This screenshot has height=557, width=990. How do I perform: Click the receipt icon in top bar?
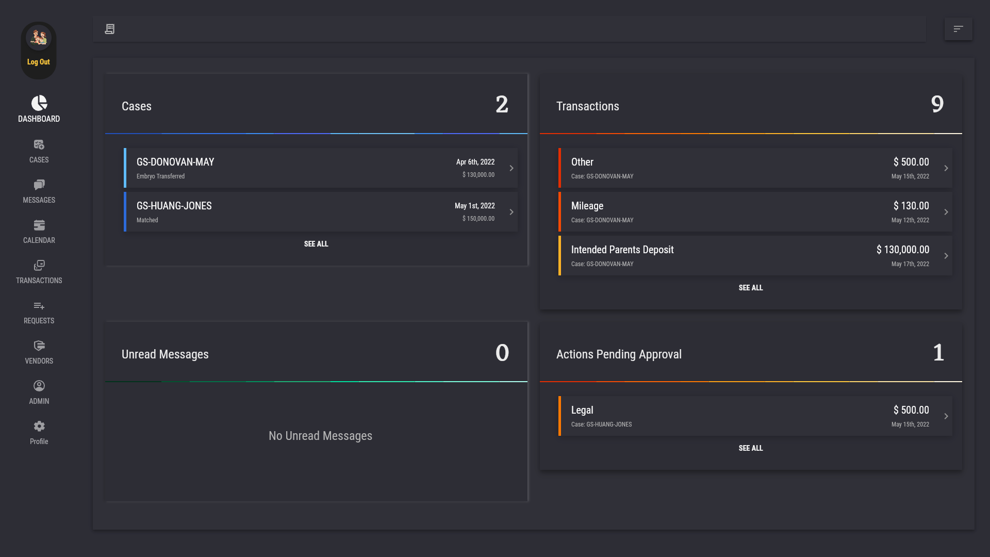pyautogui.click(x=110, y=29)
